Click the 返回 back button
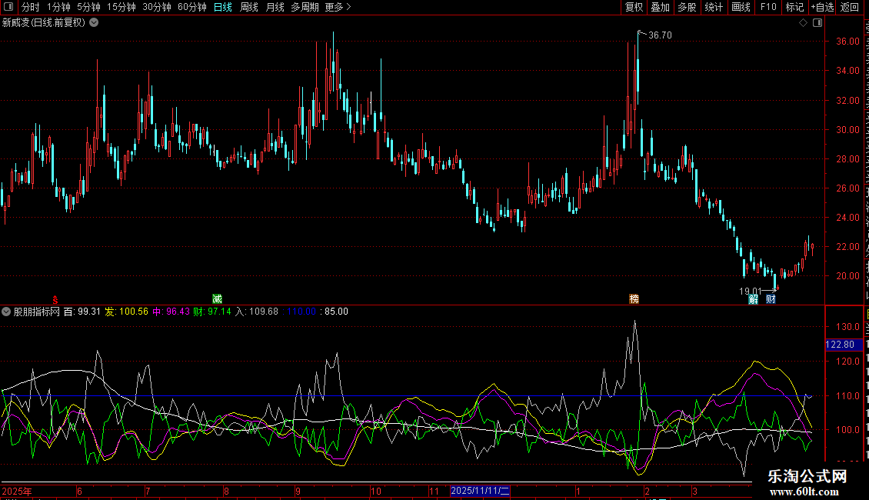 coord(850,7)
